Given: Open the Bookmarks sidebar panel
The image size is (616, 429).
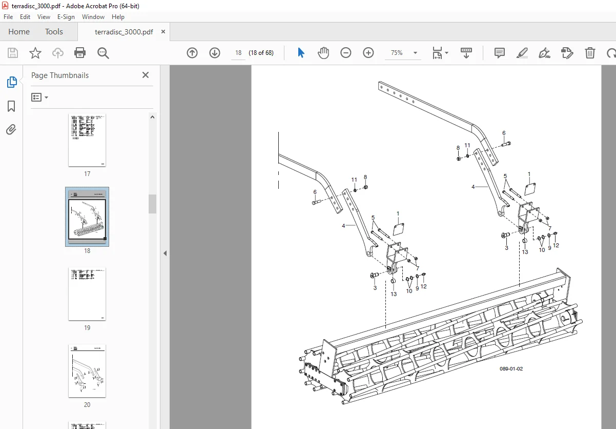Looking at the screenshot, I should [11, 106].
